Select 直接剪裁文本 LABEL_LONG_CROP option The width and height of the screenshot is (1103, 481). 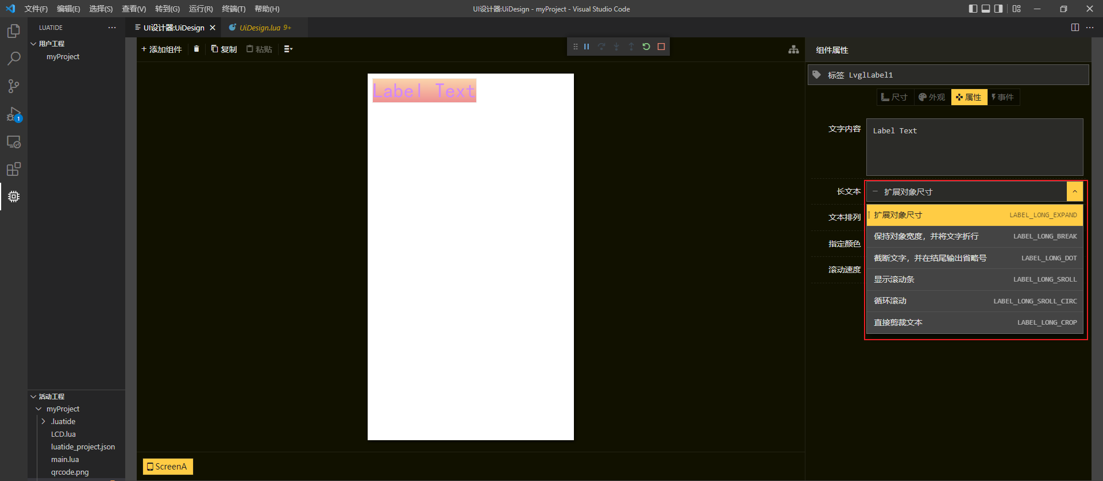pyautogui.click(x=975, y=322)
